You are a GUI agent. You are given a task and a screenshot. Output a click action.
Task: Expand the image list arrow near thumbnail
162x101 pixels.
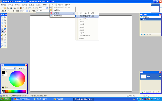coord(161,8)
